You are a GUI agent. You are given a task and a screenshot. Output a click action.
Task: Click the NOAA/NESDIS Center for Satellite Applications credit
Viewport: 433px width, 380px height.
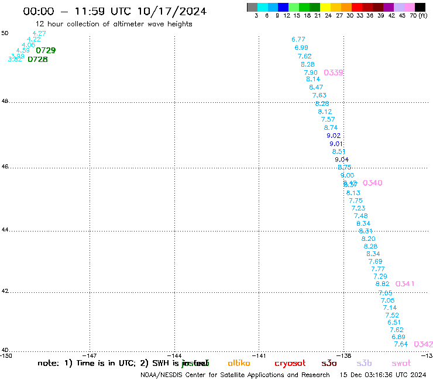pos(235,375)
